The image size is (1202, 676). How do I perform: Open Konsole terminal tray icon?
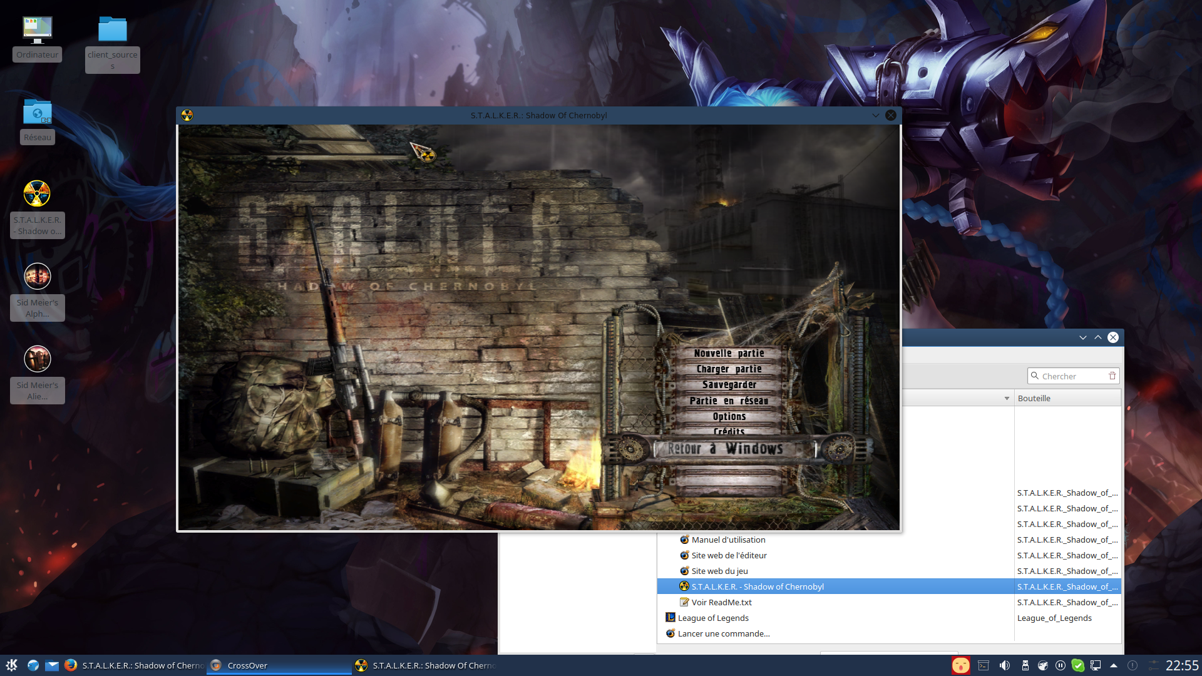coord(984,665)
